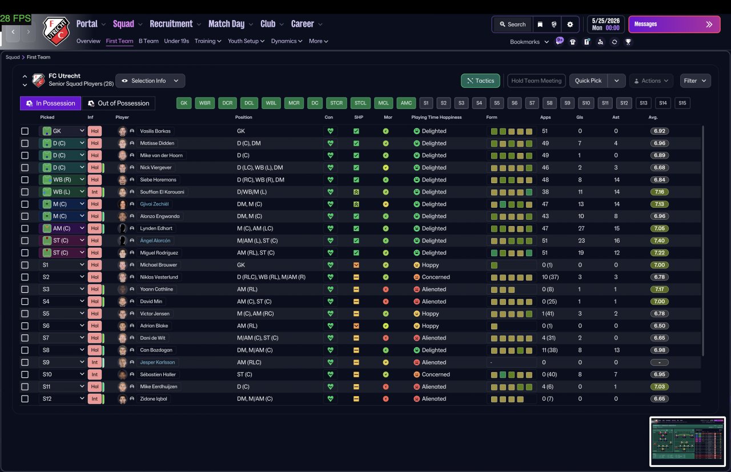Viewport: 731px width, 472px height.
Task: Click the morale icon for Gjivai Zechiël
Action: coord(385,204)
